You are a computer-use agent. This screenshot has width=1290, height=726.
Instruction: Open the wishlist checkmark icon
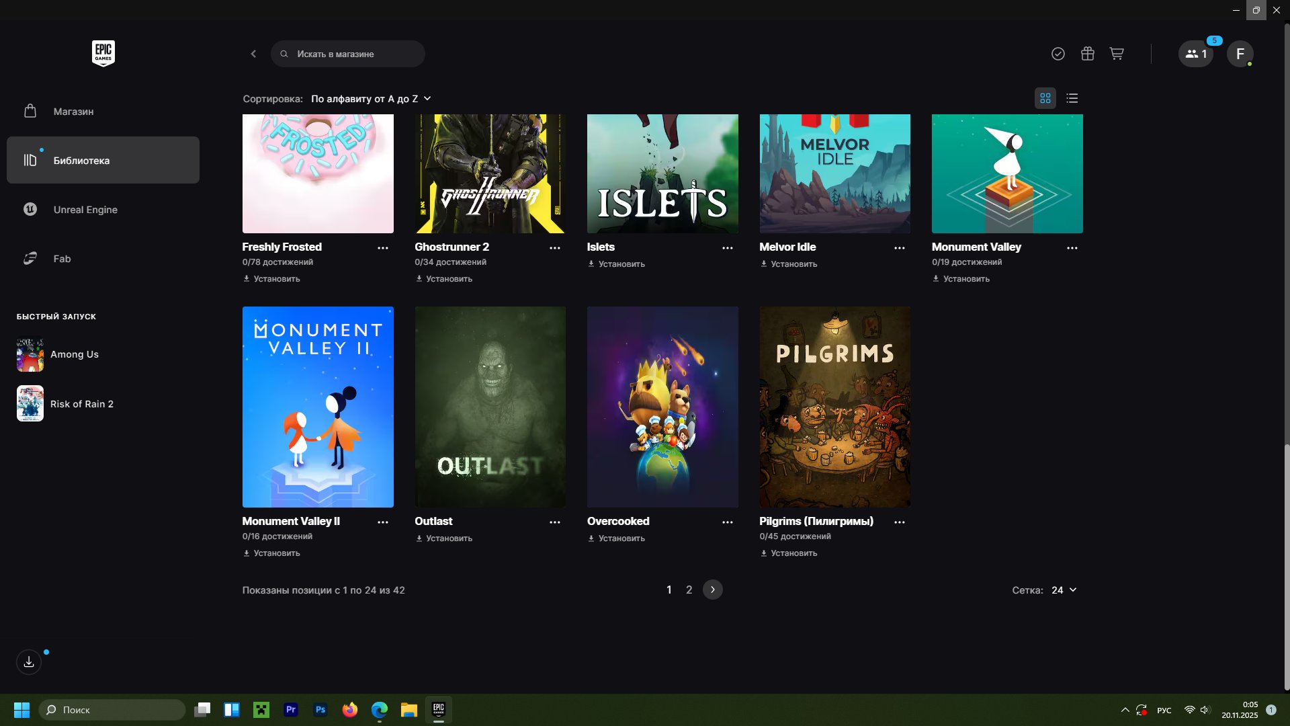click(x=1058, y=54)
